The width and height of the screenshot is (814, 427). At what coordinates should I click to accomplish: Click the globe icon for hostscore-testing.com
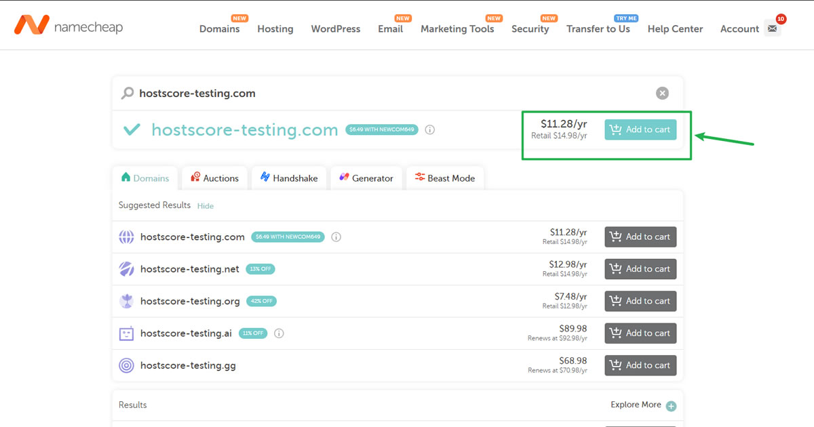click(126, 237)
